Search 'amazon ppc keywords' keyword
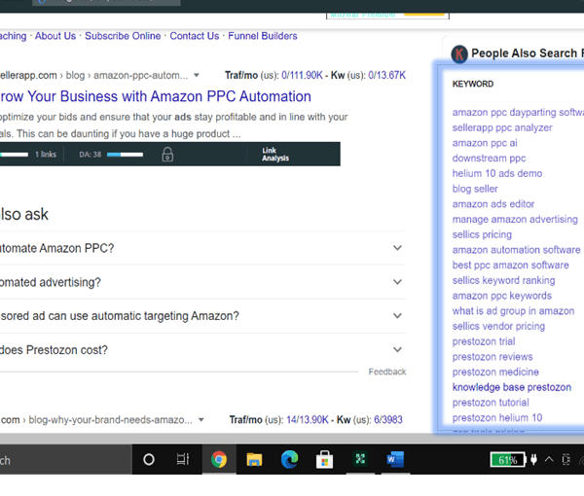The image size is (584, 496). coord(501,296)
